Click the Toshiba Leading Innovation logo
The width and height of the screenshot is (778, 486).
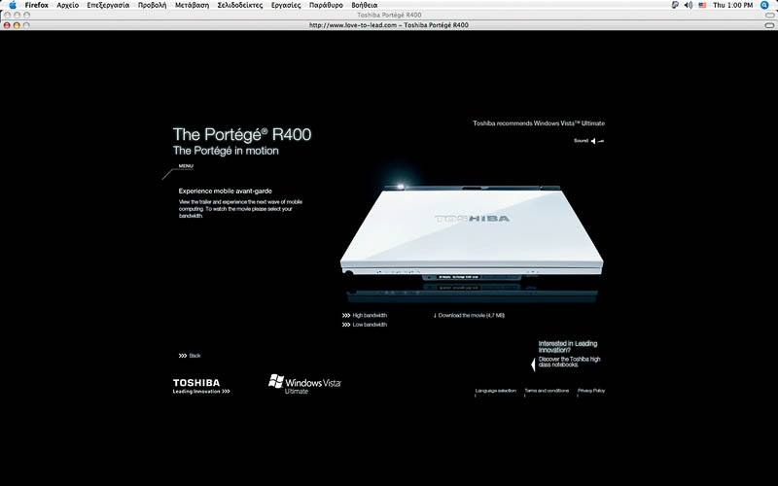tap(201, 386)
